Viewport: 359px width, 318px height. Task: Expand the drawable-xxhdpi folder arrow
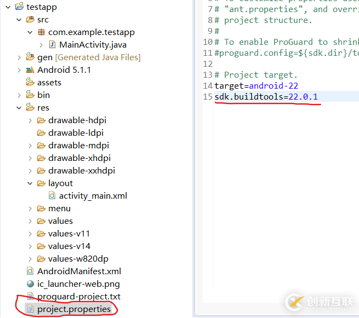(x=30, y=171)
